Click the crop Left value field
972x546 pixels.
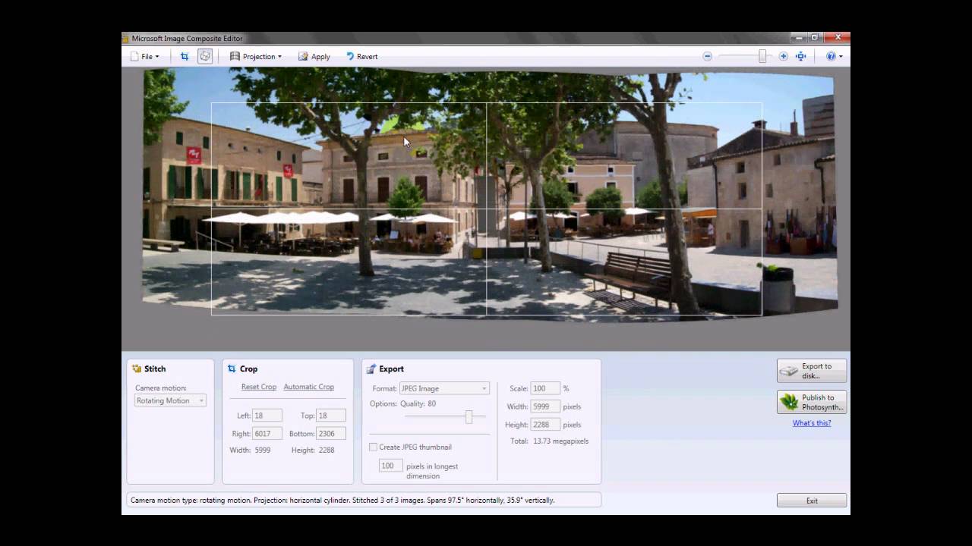click(267, 416)
